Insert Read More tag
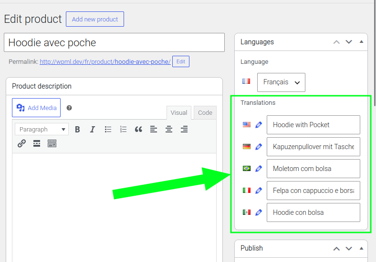The height and width of the screenshot is (262, 376). coord(37,143)
